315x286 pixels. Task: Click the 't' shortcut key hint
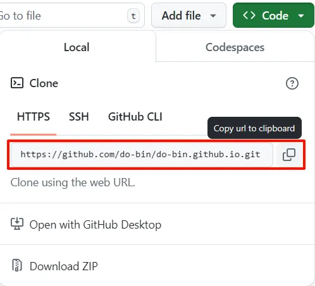pos(133,16)
